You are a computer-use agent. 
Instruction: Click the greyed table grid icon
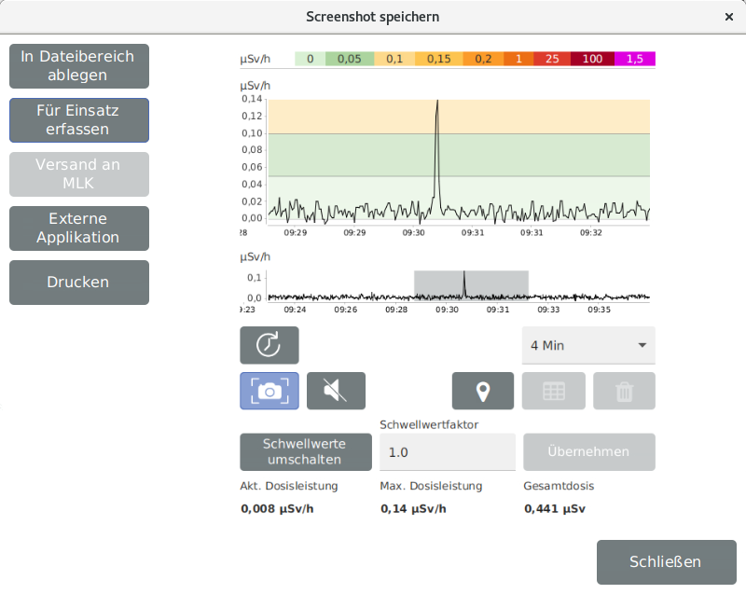click(x=554, y=391)
